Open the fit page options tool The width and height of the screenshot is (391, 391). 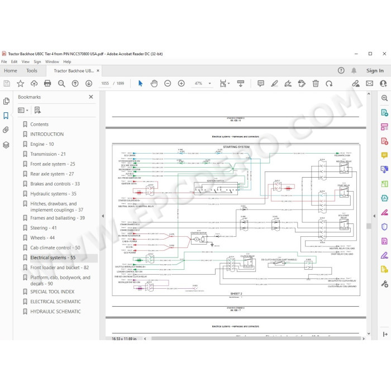tap(225, 84)
